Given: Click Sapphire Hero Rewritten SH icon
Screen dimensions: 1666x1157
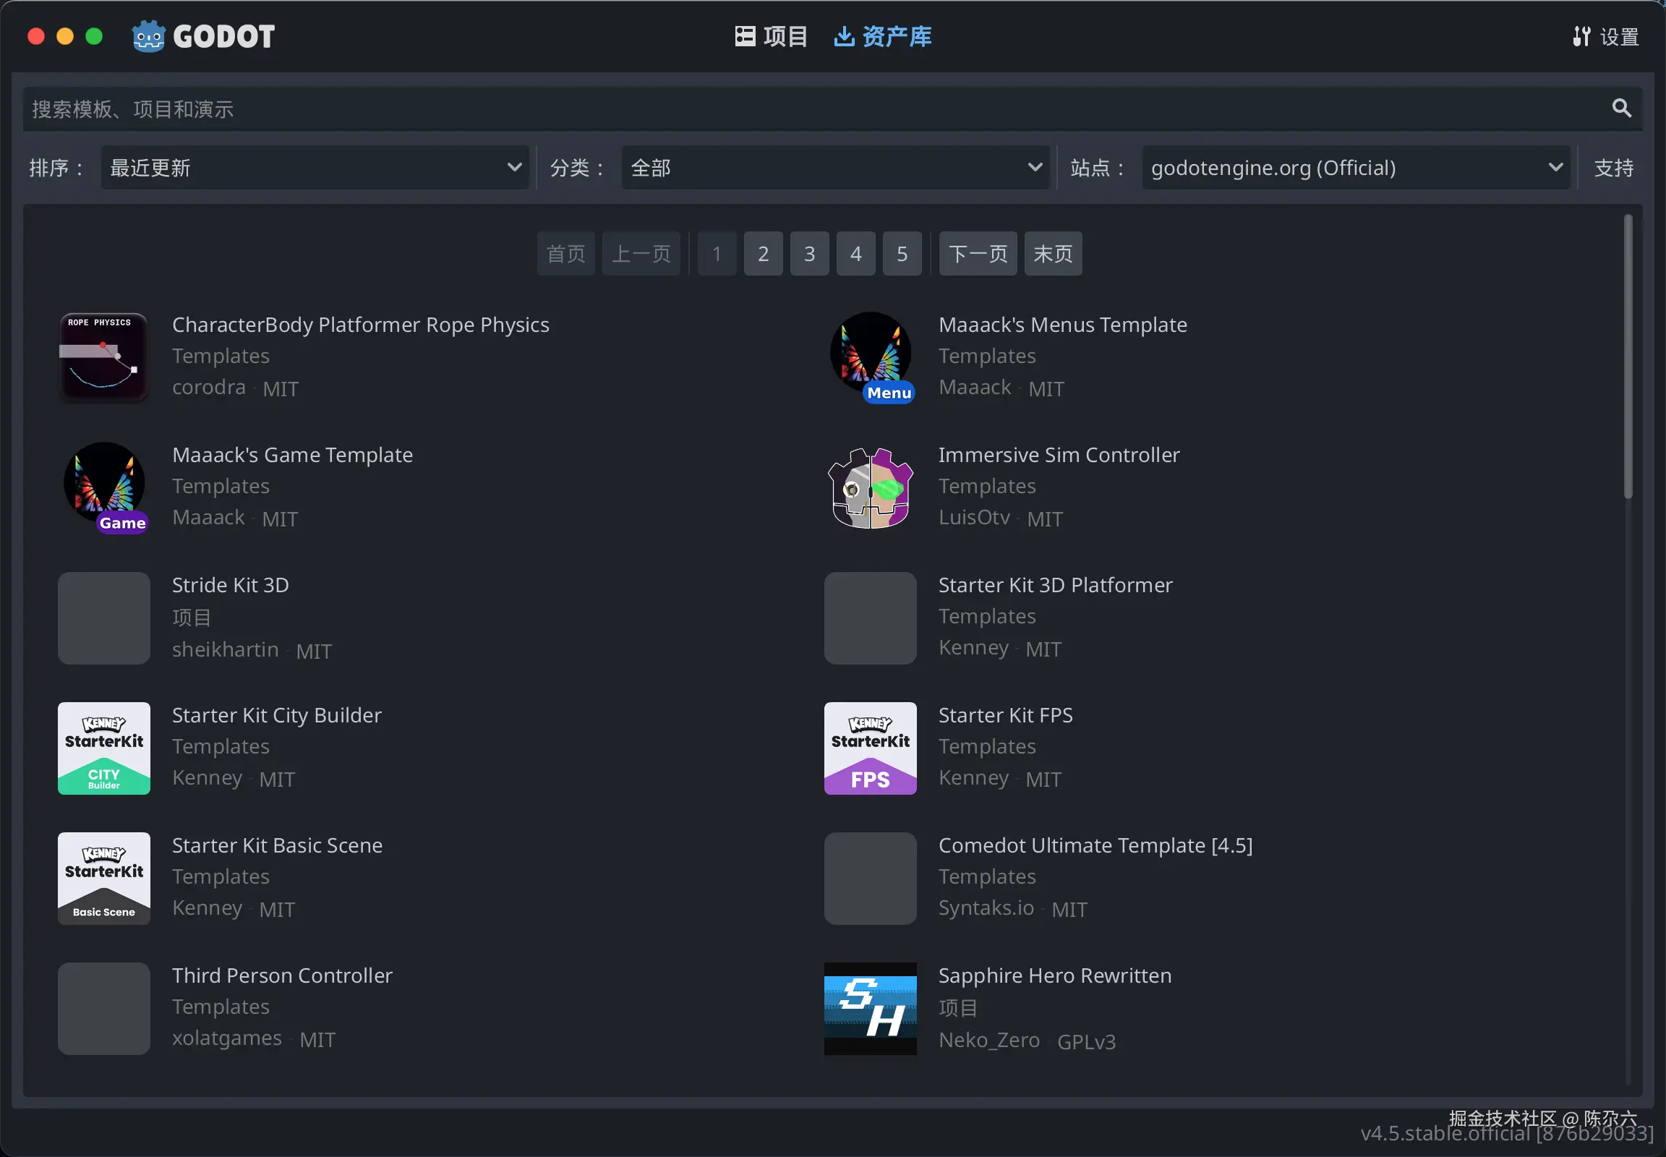Looking at the screenshot, I should pyautogui.click(x=870, y=1008).
